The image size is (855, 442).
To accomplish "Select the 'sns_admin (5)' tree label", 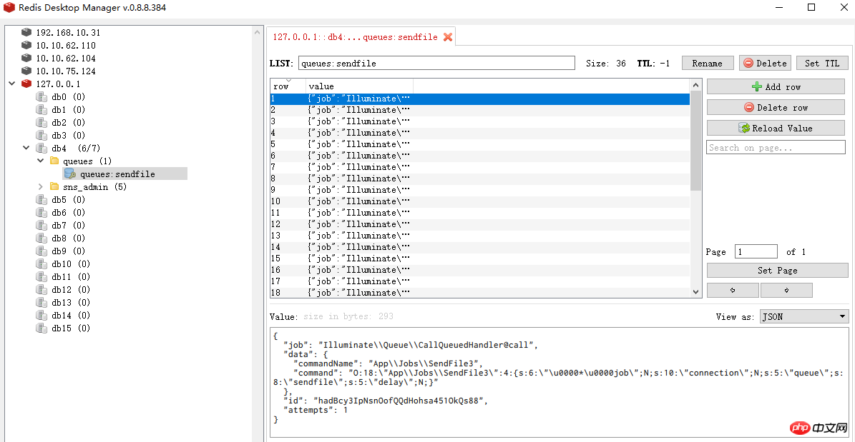I will coord(95,186).
